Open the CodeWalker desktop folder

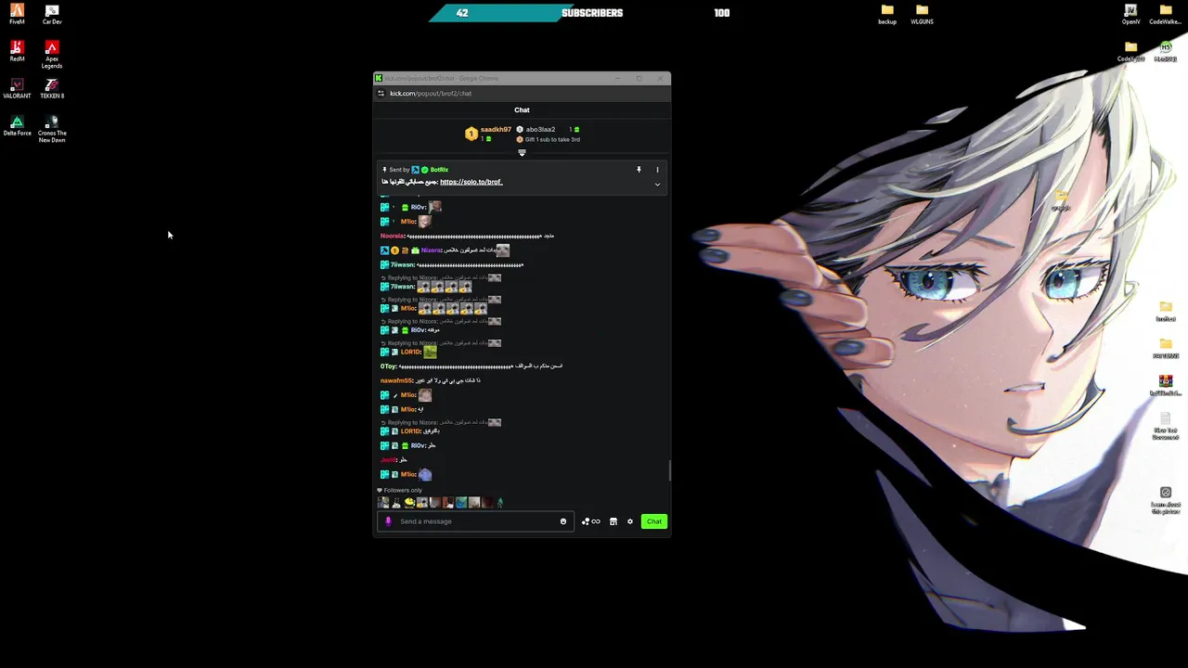(x=1166, y=14)
